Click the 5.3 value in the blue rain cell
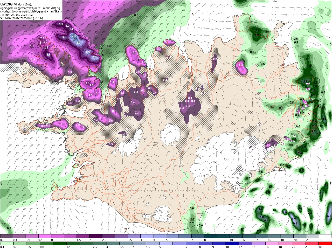This screenshot has height=249, width=332. click(x=295, y=223)
